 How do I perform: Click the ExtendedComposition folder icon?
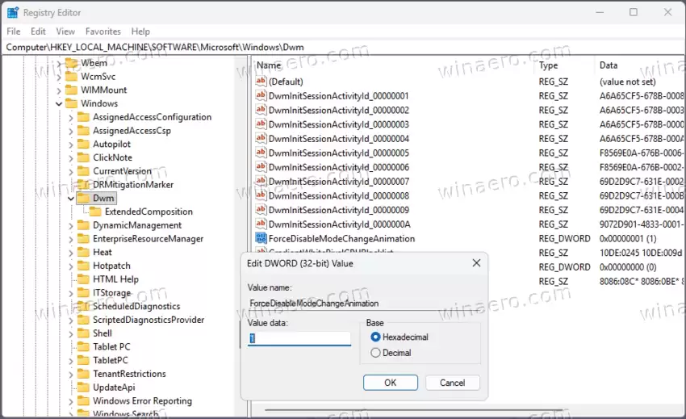(95, 212)
